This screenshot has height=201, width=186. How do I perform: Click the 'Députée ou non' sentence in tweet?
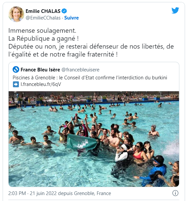click(91, 50)
